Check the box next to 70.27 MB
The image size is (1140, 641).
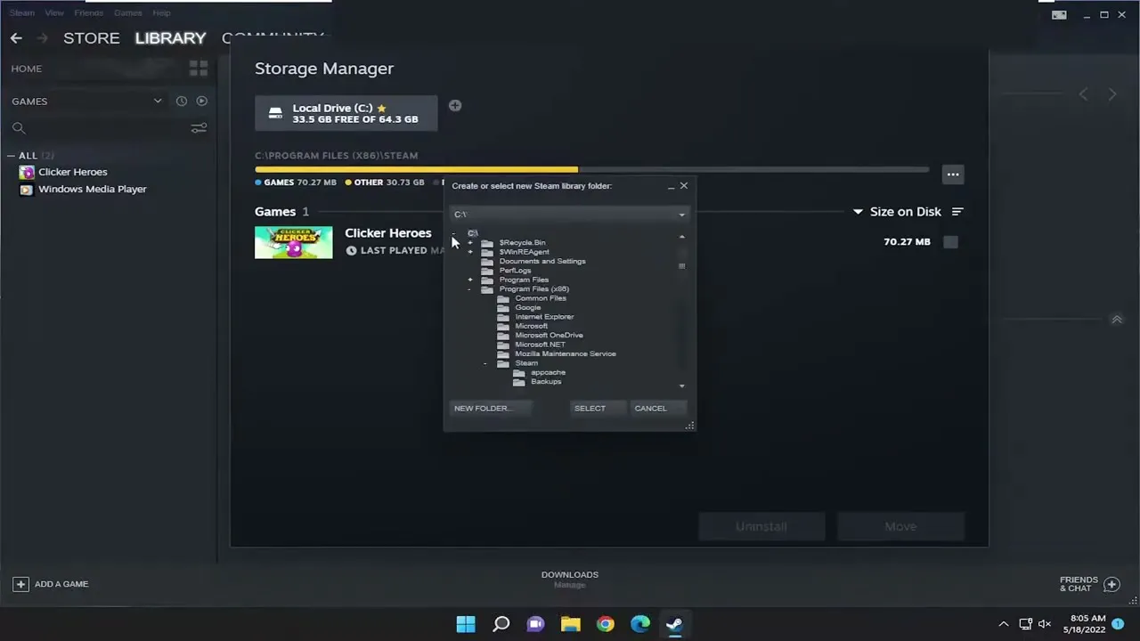pyautogui.click(x=949, y=241)
